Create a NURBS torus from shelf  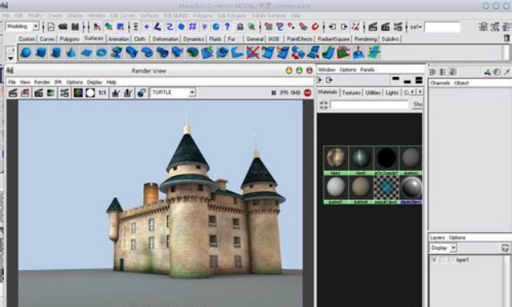pyautogui.click(x=102, y=52)
